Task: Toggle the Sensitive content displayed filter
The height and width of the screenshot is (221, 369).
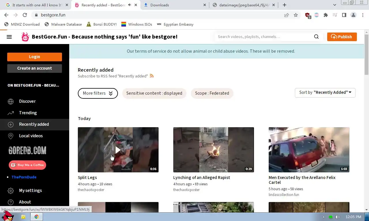Action: (154, 93)
